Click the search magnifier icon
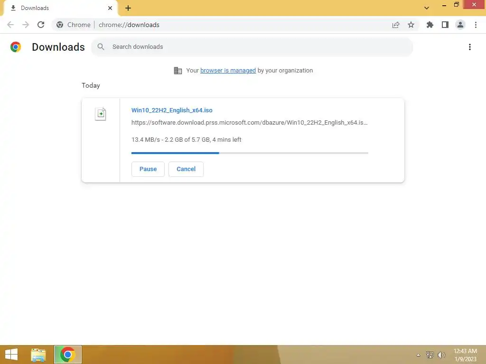 (101, 47)
